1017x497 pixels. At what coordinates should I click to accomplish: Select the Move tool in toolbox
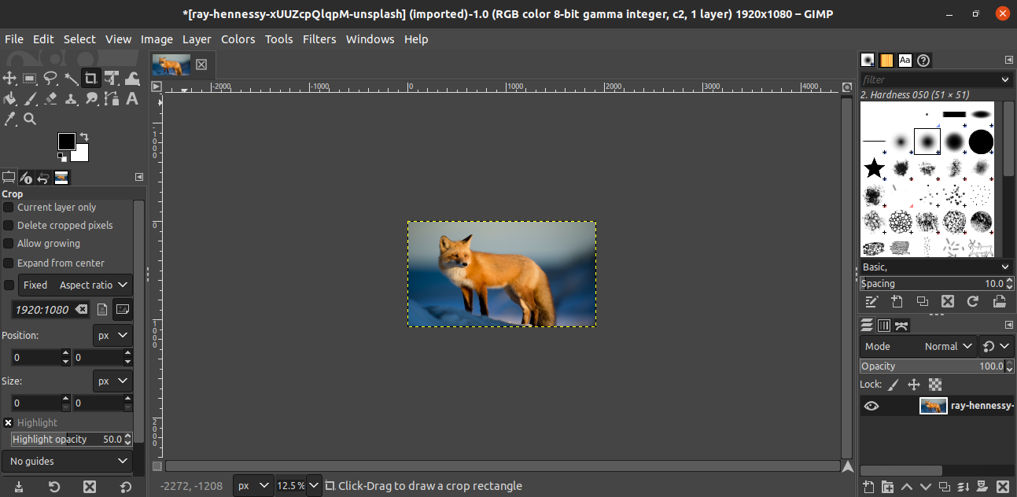click(x=9, y=78)
